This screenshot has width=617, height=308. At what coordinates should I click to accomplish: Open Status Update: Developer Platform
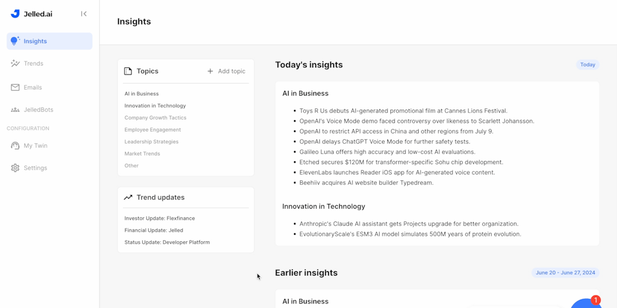tap(167, 242)
